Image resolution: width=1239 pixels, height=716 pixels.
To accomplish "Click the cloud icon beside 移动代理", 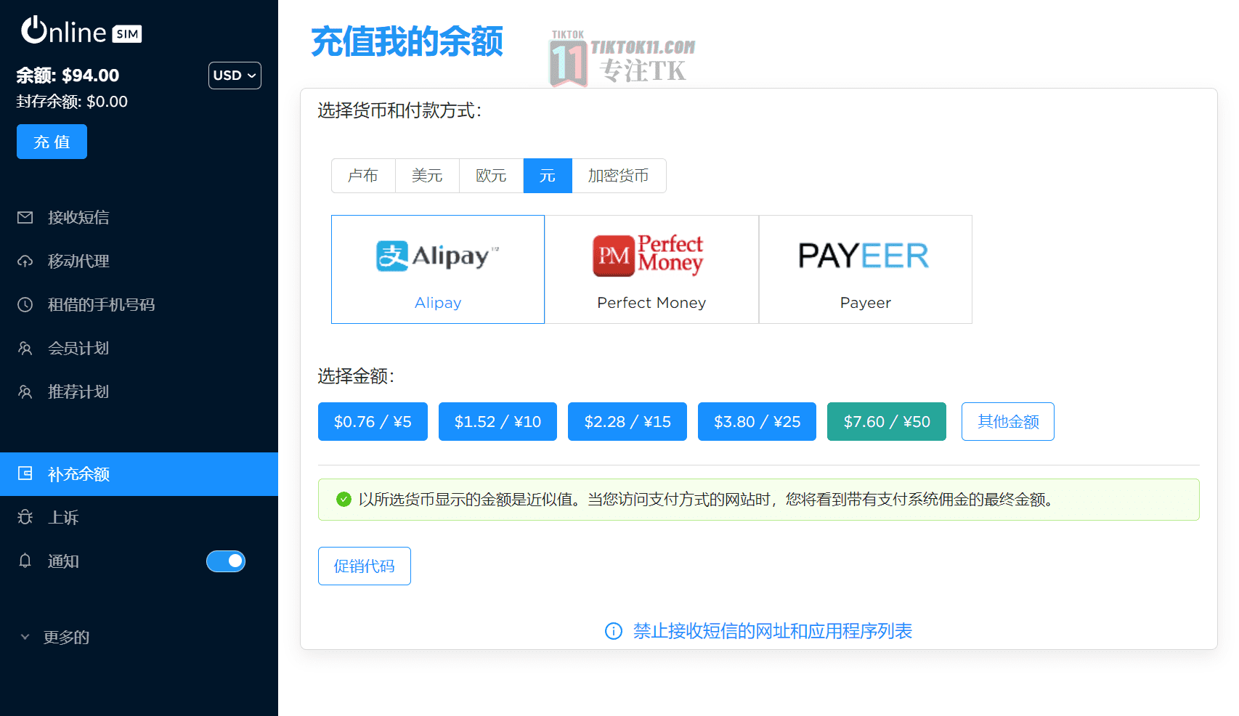I will 25,261.
